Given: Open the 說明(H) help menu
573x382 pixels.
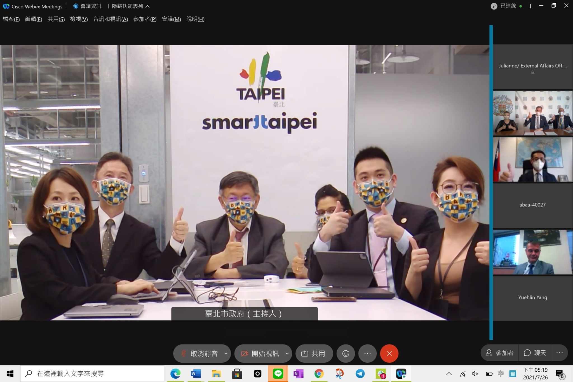Looking at the screenshot, I should (195, 19).
